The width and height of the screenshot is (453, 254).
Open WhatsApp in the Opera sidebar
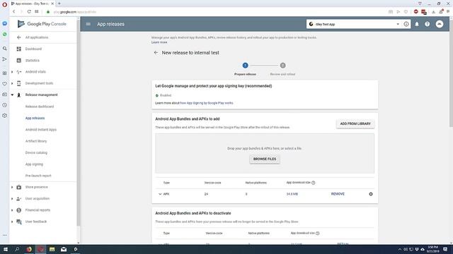(5, 35)
